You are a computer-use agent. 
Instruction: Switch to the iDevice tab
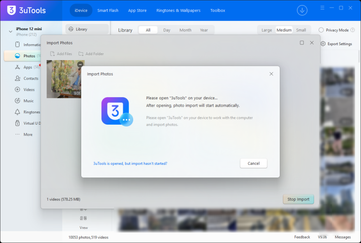pos(81,10)
